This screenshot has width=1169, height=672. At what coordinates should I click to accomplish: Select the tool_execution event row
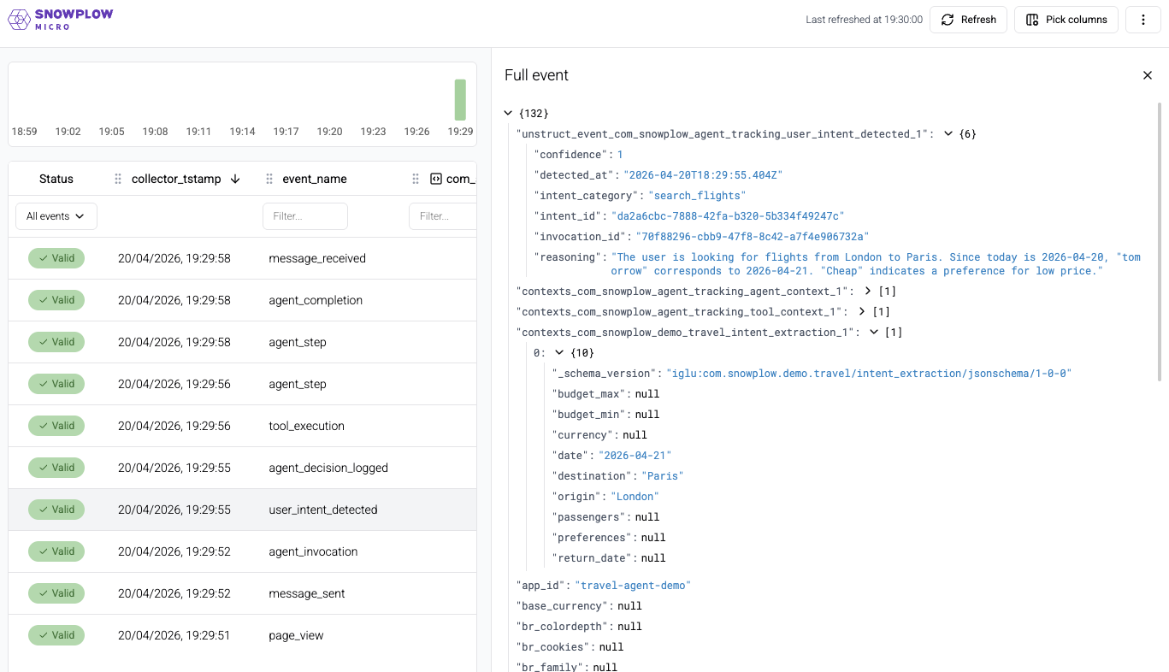click(x=306, y=426)
